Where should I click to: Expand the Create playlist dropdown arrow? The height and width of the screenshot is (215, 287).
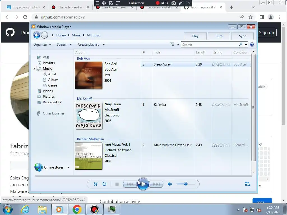104,45
